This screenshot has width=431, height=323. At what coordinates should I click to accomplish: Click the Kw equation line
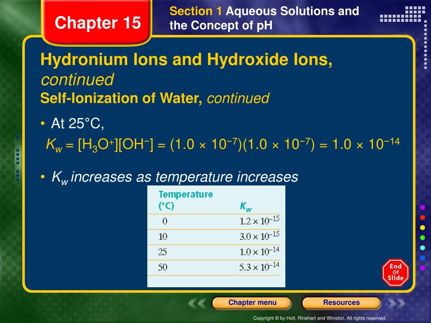click(x=223, y=144)
